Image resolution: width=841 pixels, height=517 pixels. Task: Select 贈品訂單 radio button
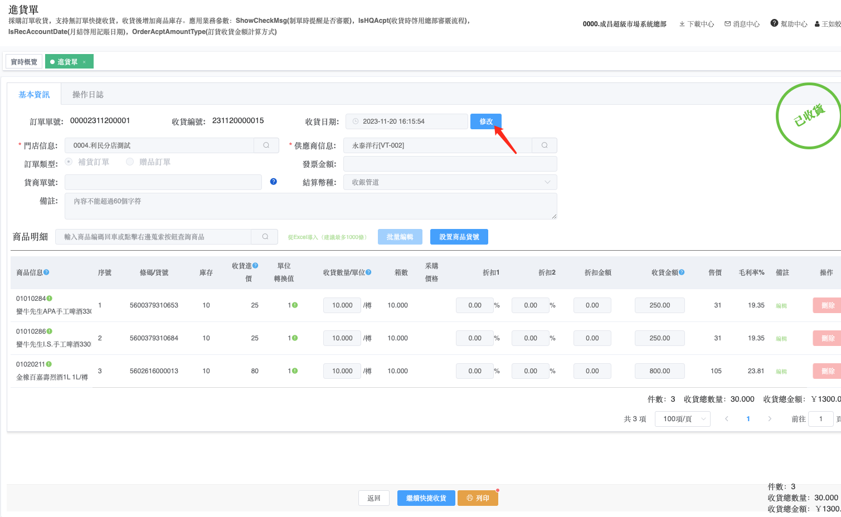click(130, 162)
